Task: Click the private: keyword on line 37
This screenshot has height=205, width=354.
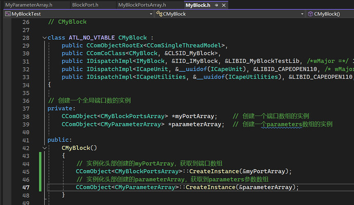Action: click(61, 108)
